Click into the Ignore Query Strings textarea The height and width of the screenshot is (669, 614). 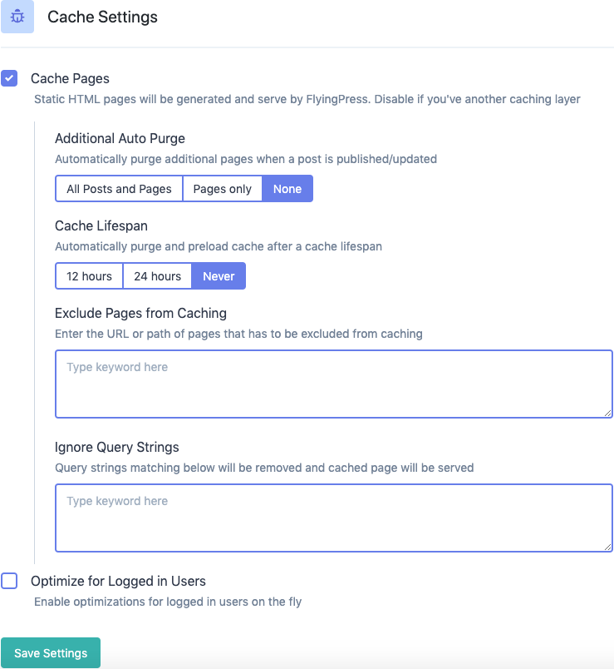pos(332,518)
